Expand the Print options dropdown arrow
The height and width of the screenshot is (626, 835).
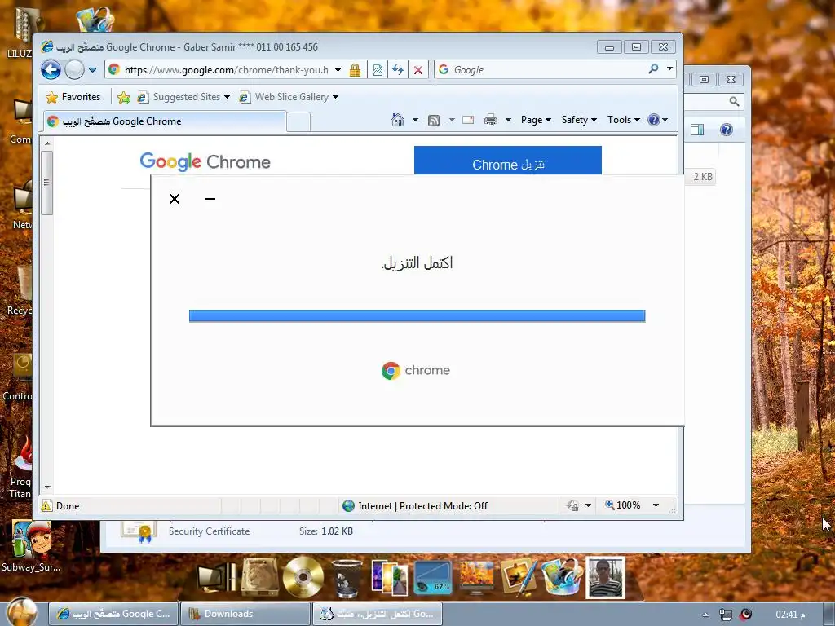click(x=508, y=120)
